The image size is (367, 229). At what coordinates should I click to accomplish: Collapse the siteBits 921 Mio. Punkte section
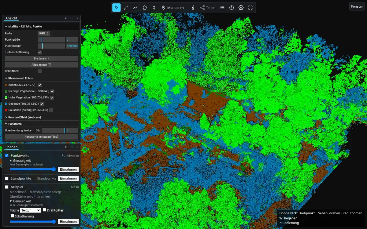[x=23, y=27]
